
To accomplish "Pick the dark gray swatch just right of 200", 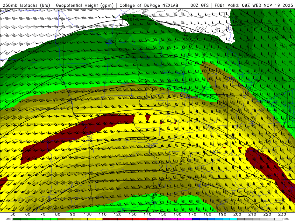I will [241, 219].
